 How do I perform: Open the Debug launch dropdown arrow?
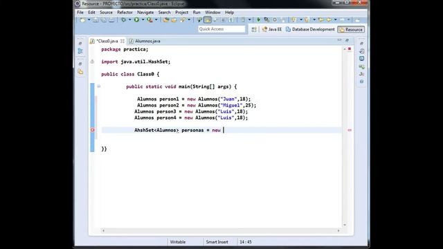tap(129, 20)
